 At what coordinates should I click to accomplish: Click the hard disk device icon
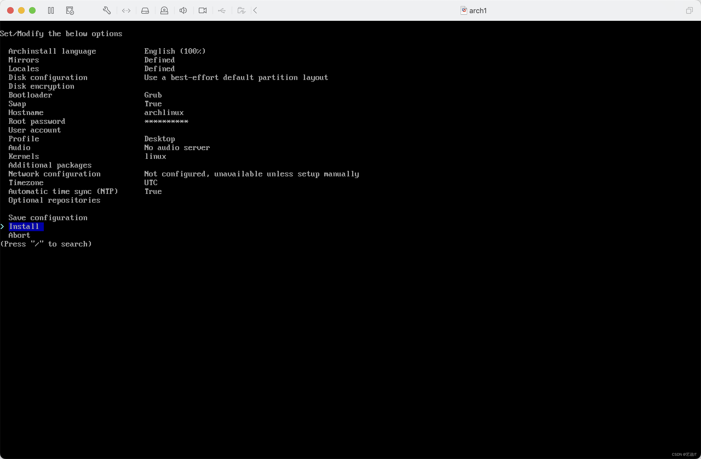pyautogui.click(x=145, y=11)
